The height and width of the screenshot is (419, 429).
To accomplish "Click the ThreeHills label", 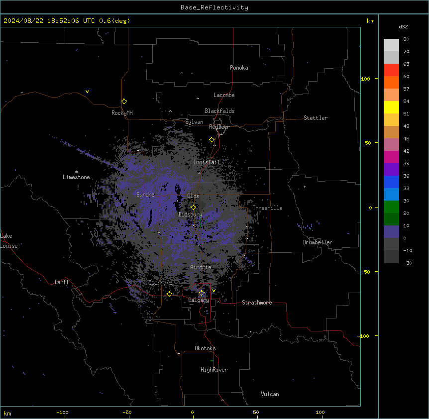I will [x=268, y=208].
